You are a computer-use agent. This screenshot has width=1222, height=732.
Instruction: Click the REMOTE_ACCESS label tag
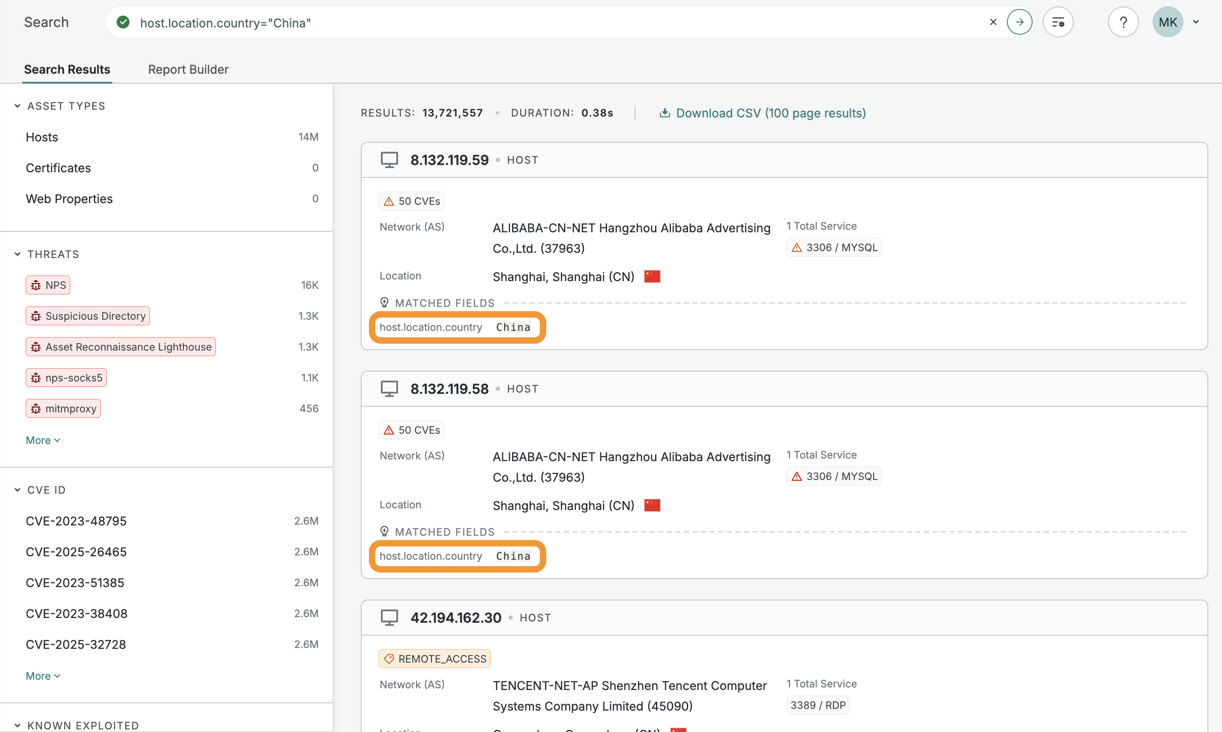[434, 659]
